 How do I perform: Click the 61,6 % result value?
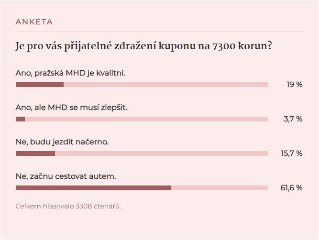coord(291,188)
